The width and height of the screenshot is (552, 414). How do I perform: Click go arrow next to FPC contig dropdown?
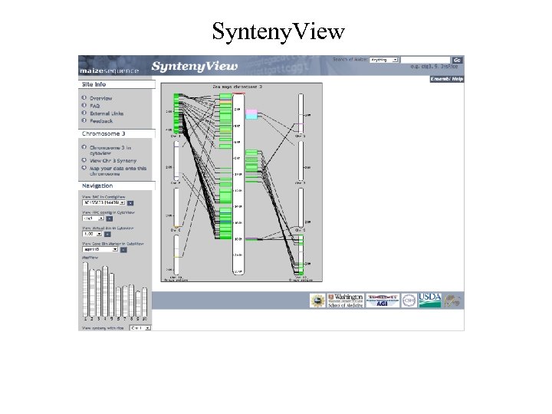click(110, 219)
